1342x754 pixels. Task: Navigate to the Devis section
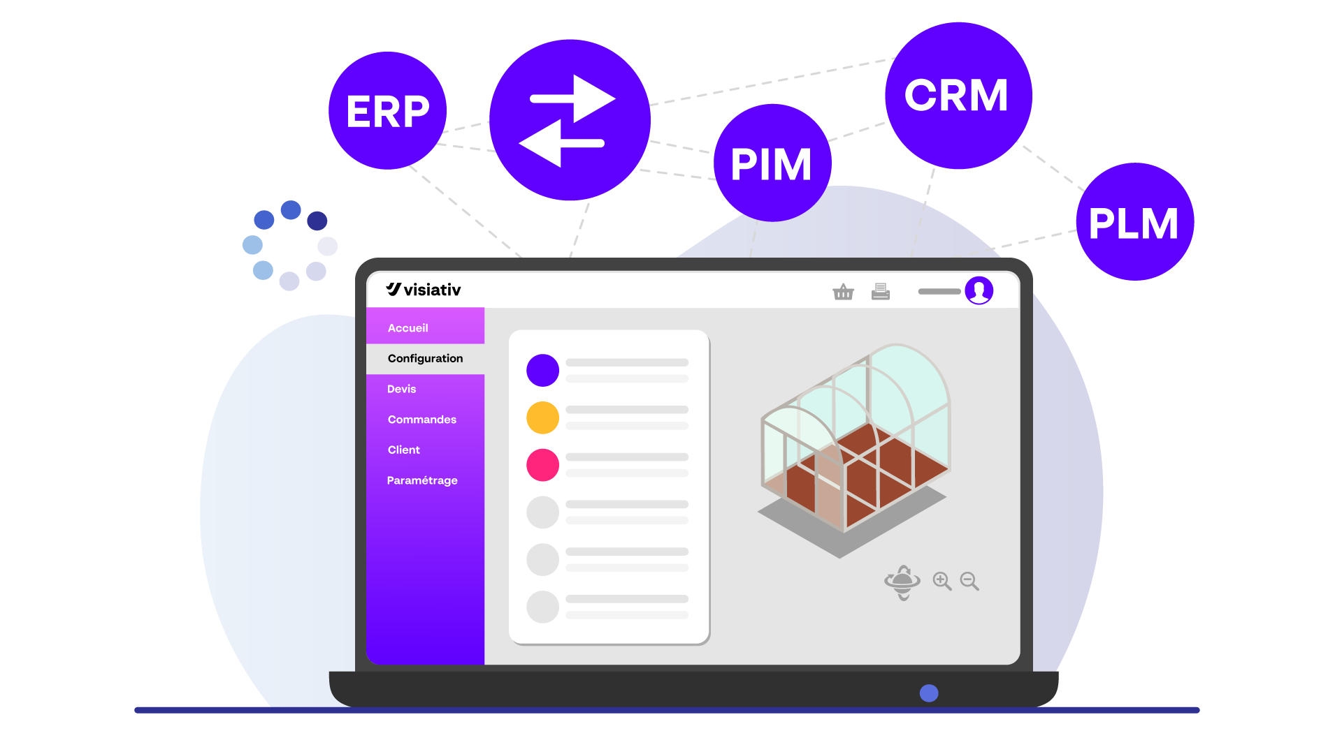pos(401,387)
